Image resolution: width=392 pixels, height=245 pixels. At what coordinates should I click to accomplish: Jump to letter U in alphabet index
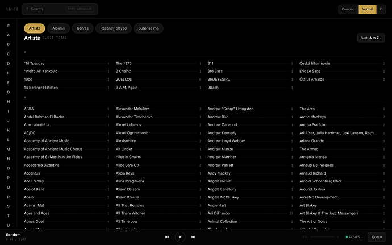[x=9, y=225]
